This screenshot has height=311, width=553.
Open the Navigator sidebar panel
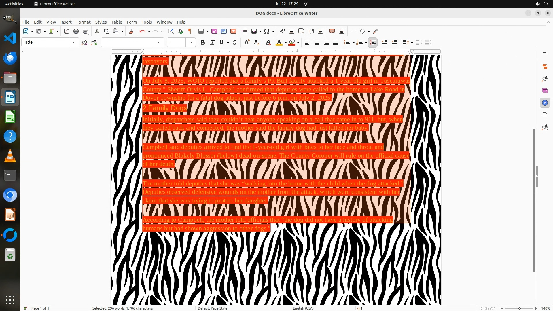(x=545, y=103)
